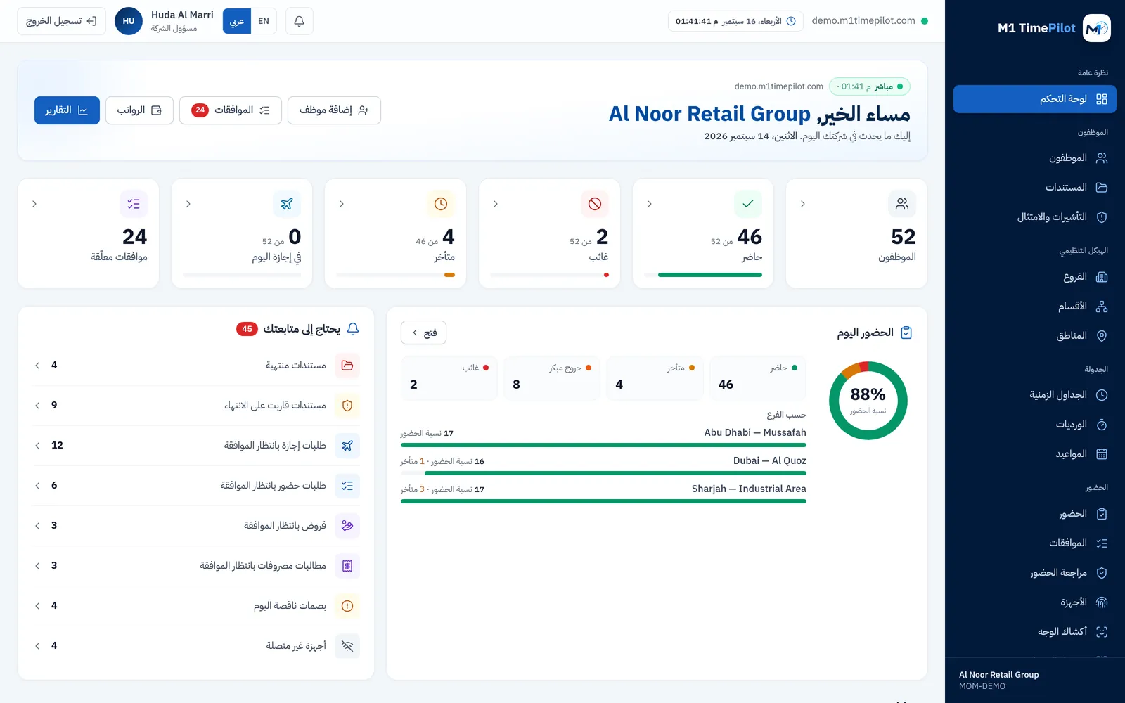Click the فتح open attendance button
This screenshot has width=1125, height=703.
(423, 333)
